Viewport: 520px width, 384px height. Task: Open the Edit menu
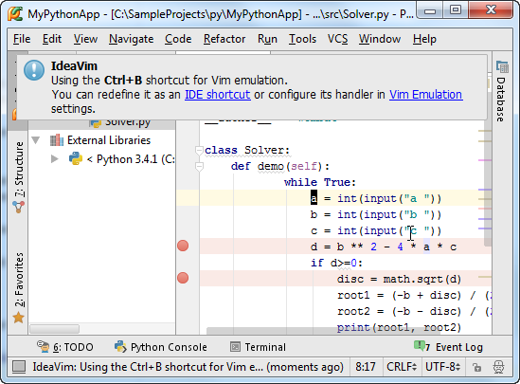pos(52,39)
